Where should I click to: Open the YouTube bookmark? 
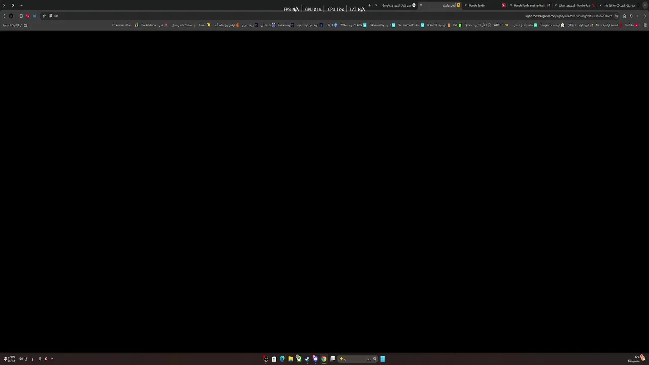coord(631,25)
